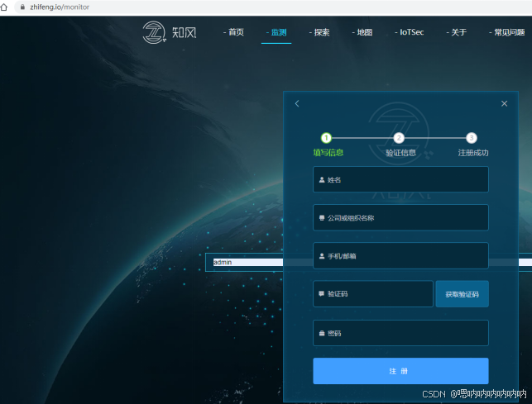The image size is (532, 404).
Task: Focus the 密码 input field
Action: pos(400,333)
